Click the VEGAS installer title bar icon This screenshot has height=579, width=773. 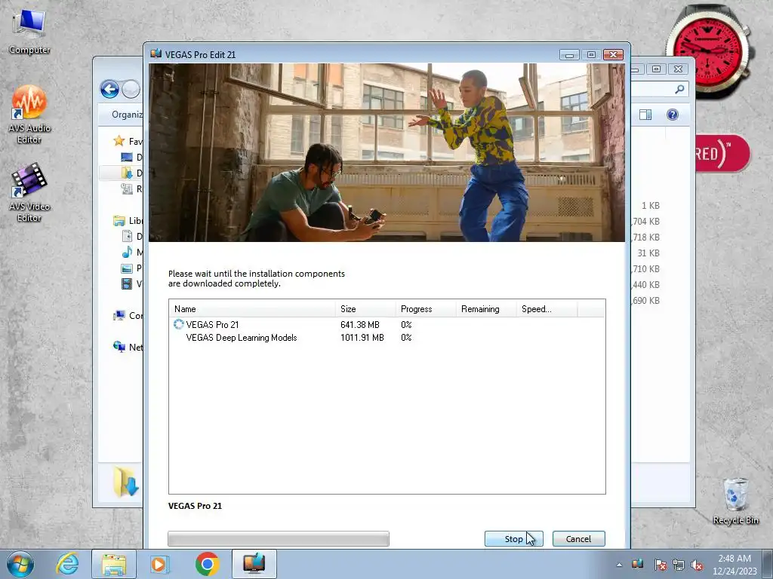(156, 54)
